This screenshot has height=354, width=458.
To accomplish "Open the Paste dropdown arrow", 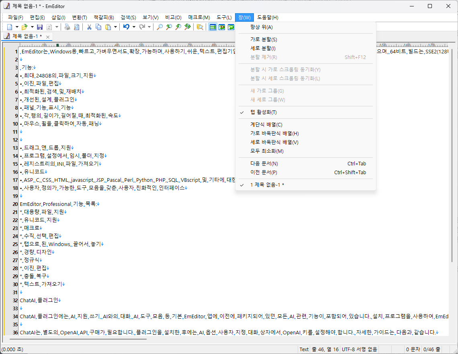I will pyautogui.click(x=115, y=27).
